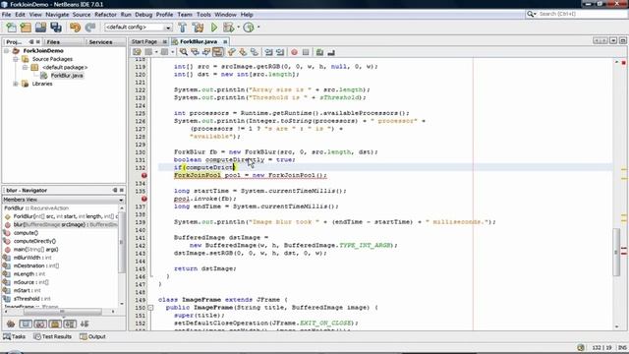Open the Profile Main Project dropdown arrow
Image resolution: width=629 pixels, height=354 pixels.
click(258, 28)
